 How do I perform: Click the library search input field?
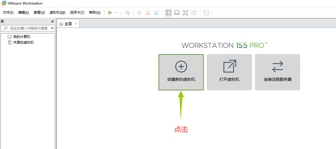tap(28, 28)
